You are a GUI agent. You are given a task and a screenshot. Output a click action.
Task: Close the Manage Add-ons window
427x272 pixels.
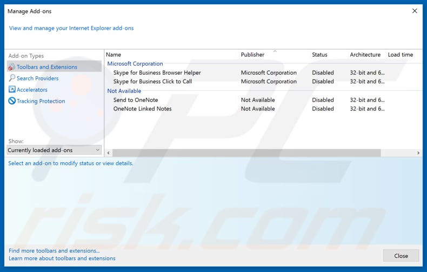415,11
